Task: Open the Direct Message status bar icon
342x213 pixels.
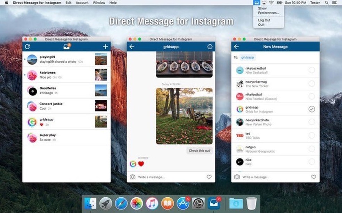Action: (x=256, y=2)
